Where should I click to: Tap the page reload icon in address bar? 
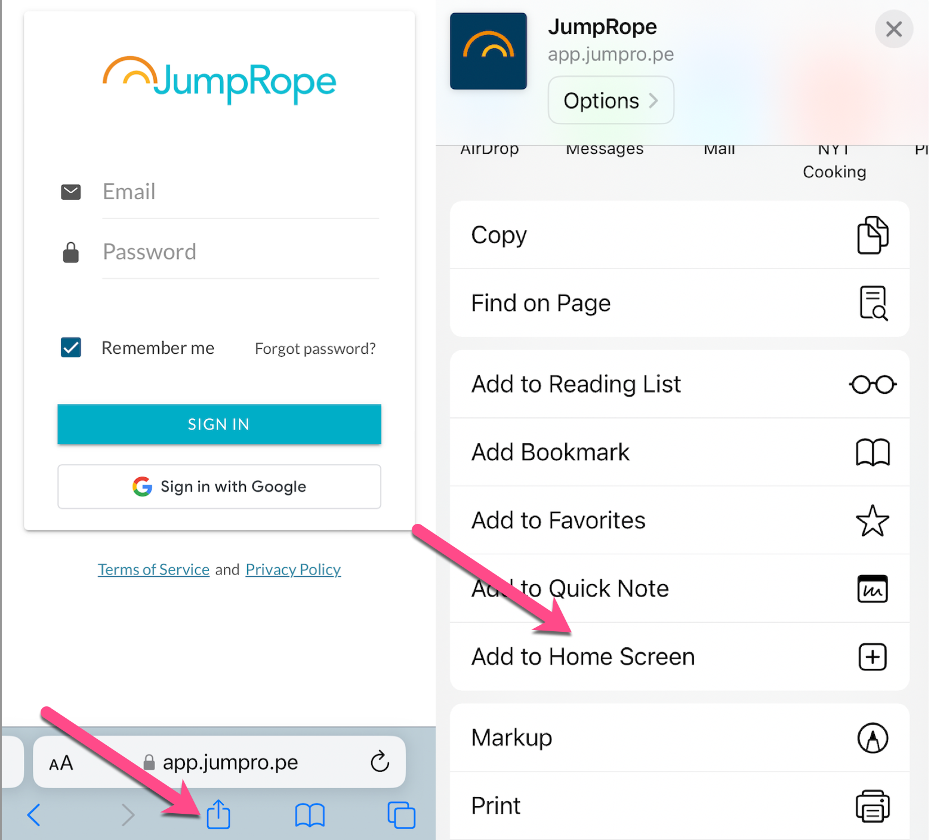coord(380,762)
